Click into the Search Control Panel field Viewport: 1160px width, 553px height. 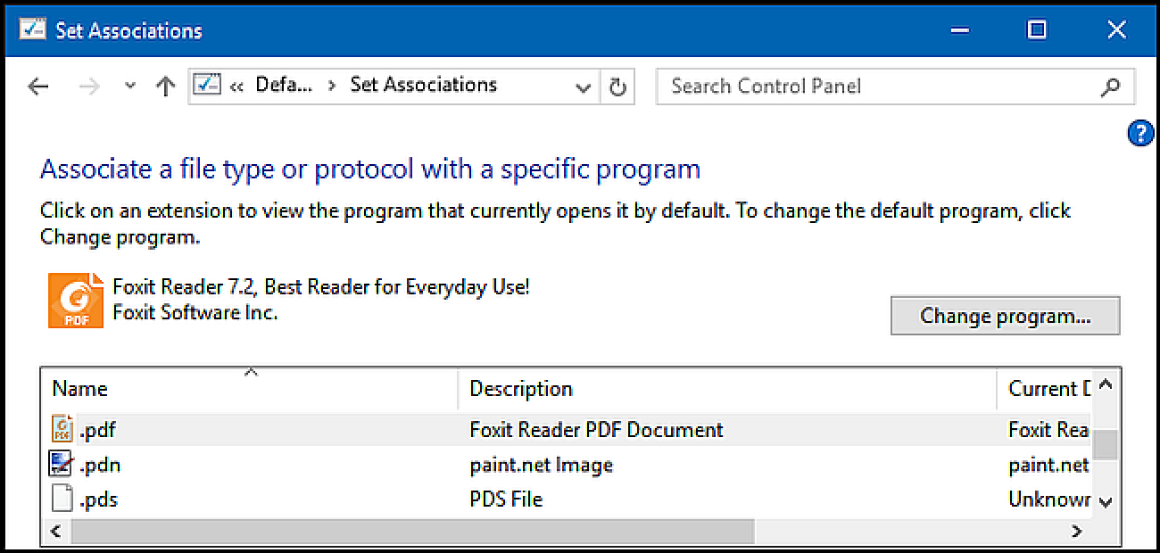(874, 87)
